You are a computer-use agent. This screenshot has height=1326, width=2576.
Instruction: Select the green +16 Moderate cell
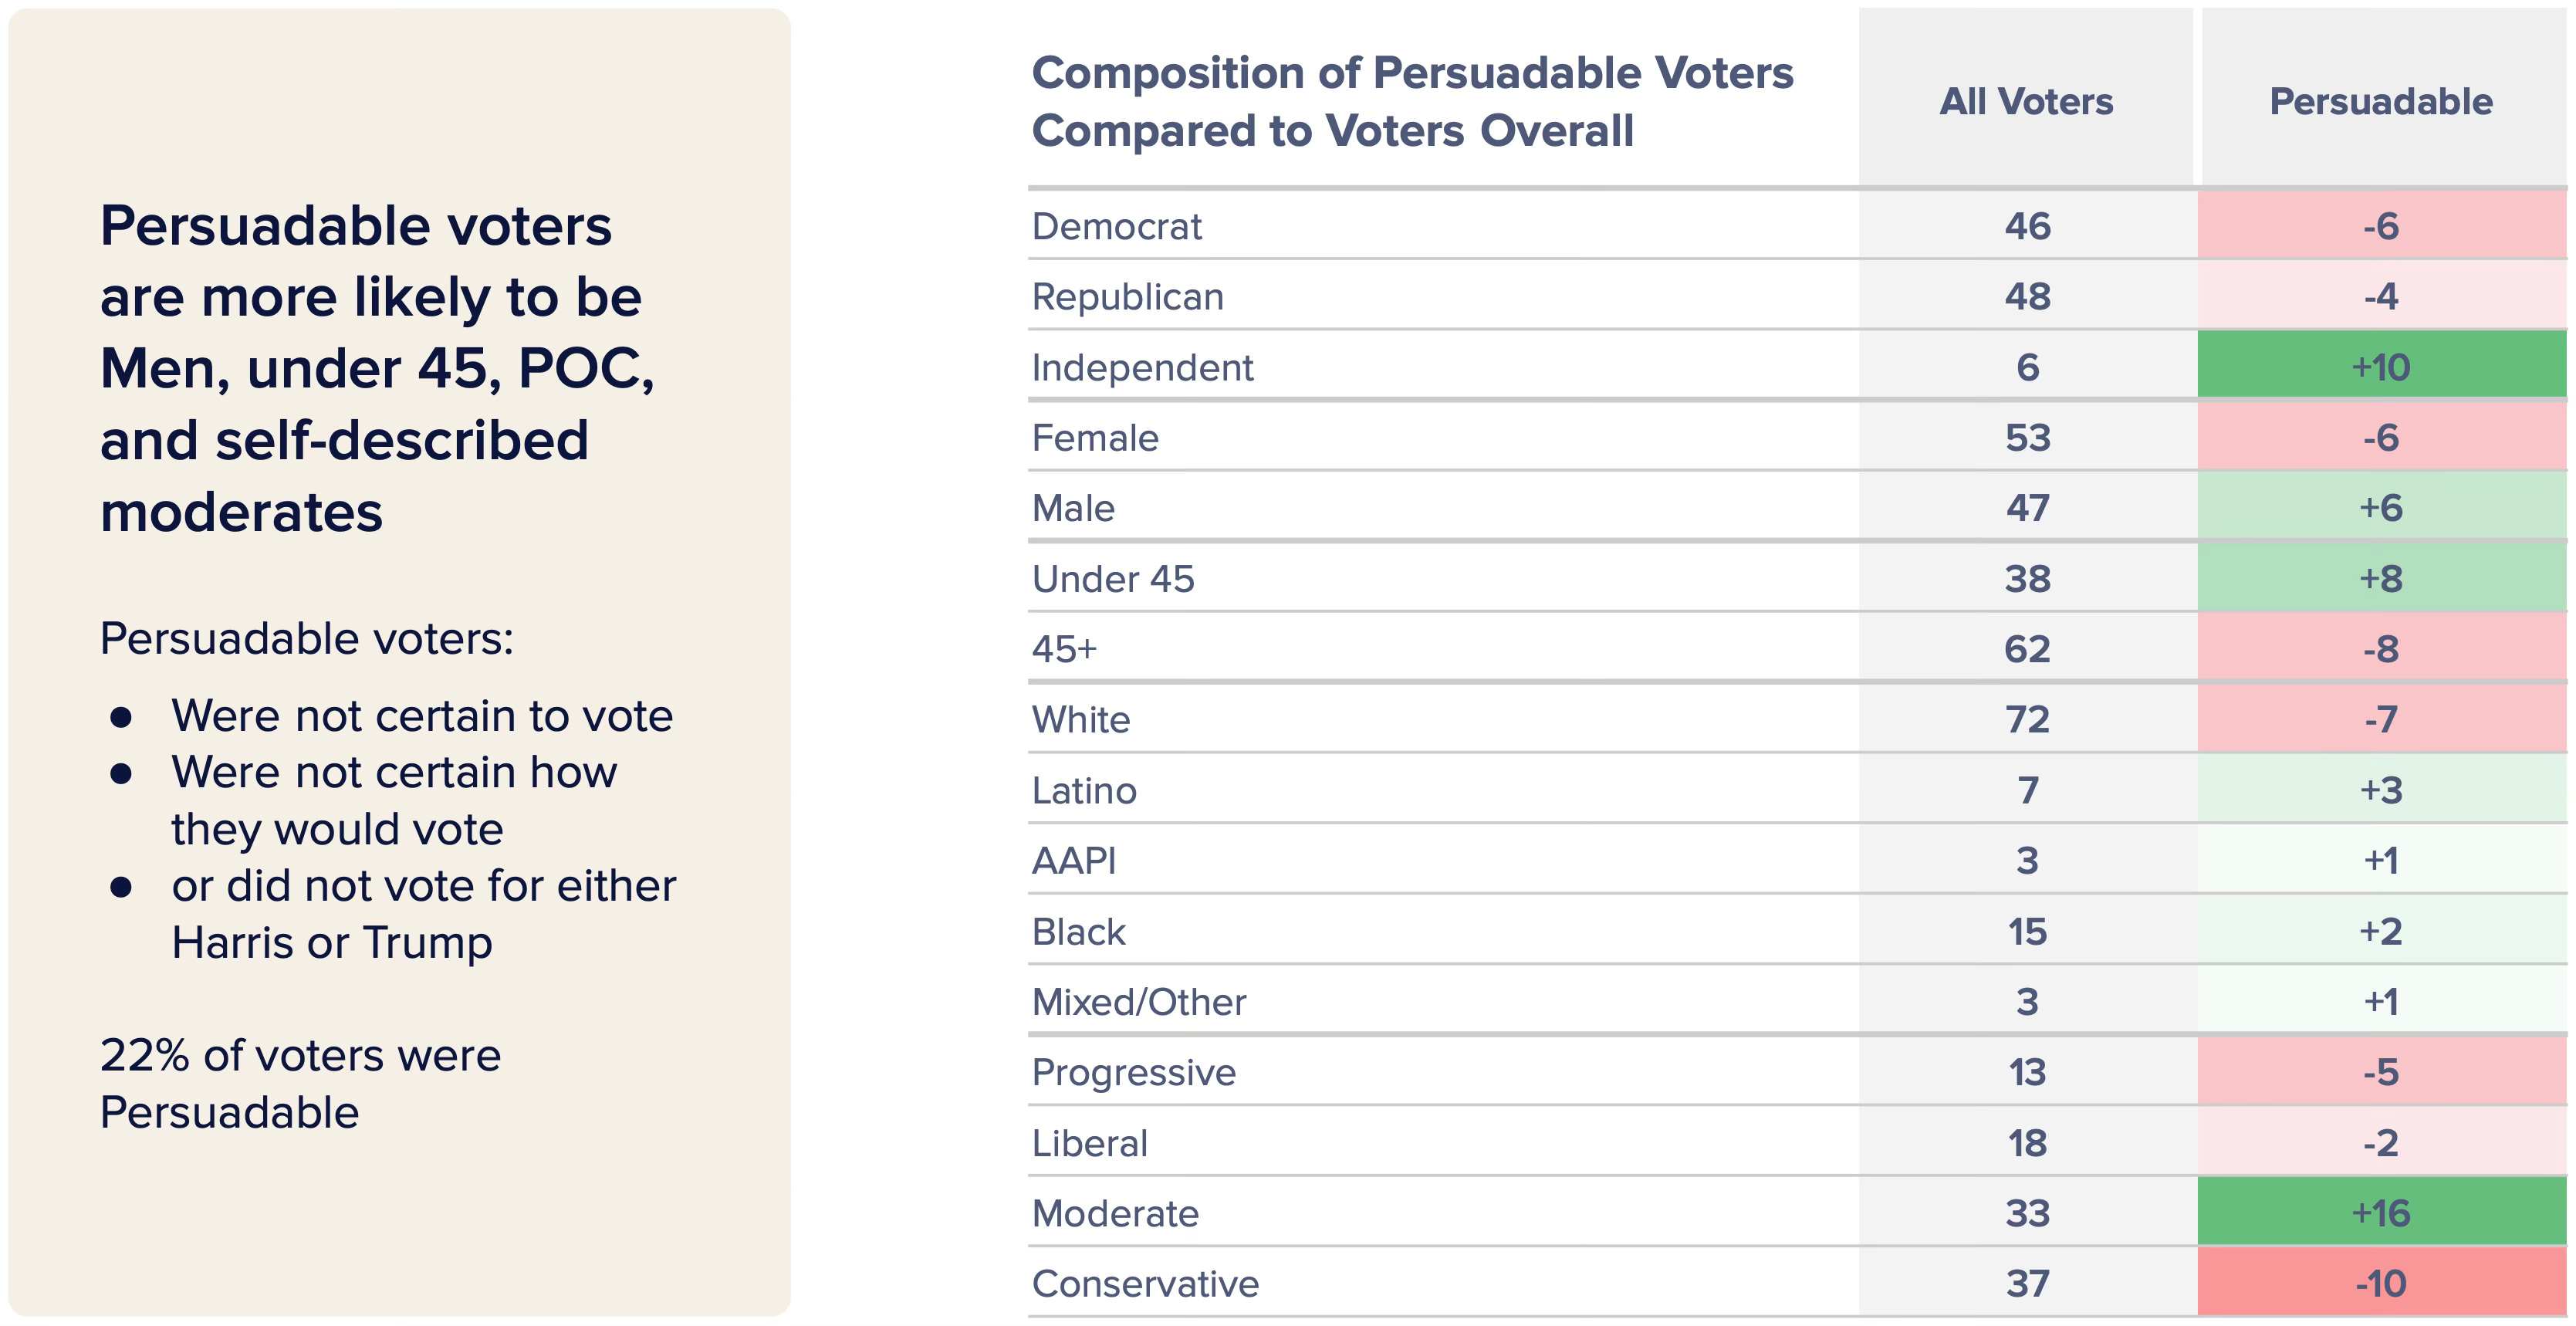(x=2380, y=1213)
